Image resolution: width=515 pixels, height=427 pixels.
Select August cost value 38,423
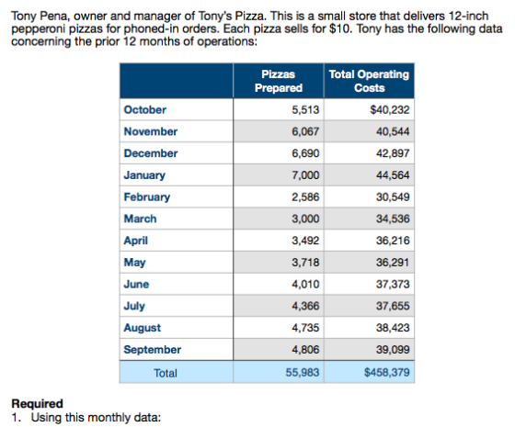393,328
